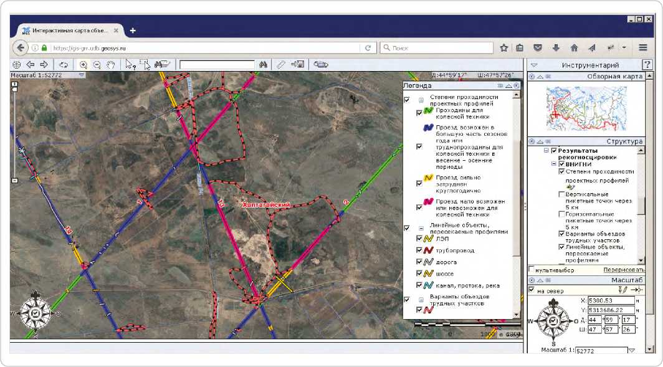Open the binoculars attribute search tool
The image size is (663, 367).
click(x=162, y=65)
